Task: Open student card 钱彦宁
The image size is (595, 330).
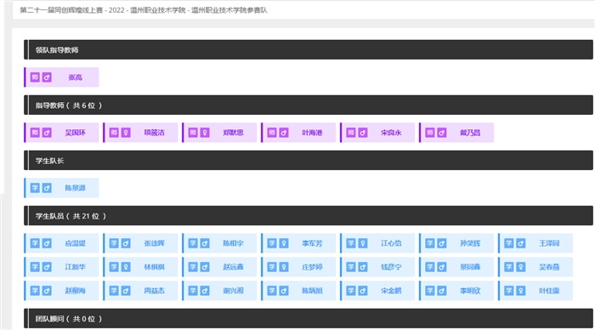Action: [x=377, y=267]
